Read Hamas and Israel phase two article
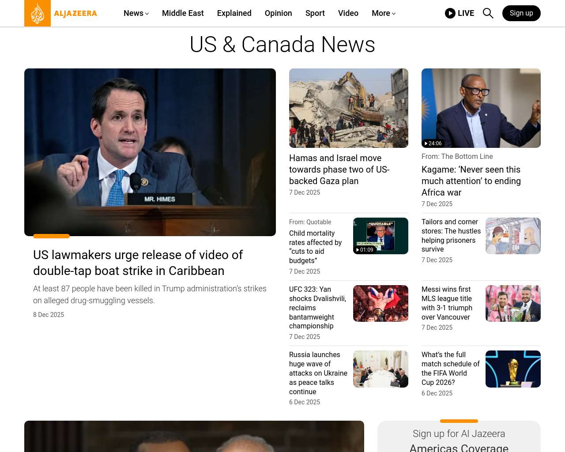The width and height of the screenshot is (565, 452). tap(339, 169)
